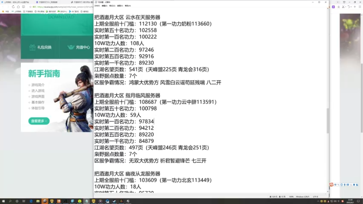The width and height of the screenshot is (363, 204).
Task: Open Notepad's 文件(F) menu
Action: coord(97,6)
